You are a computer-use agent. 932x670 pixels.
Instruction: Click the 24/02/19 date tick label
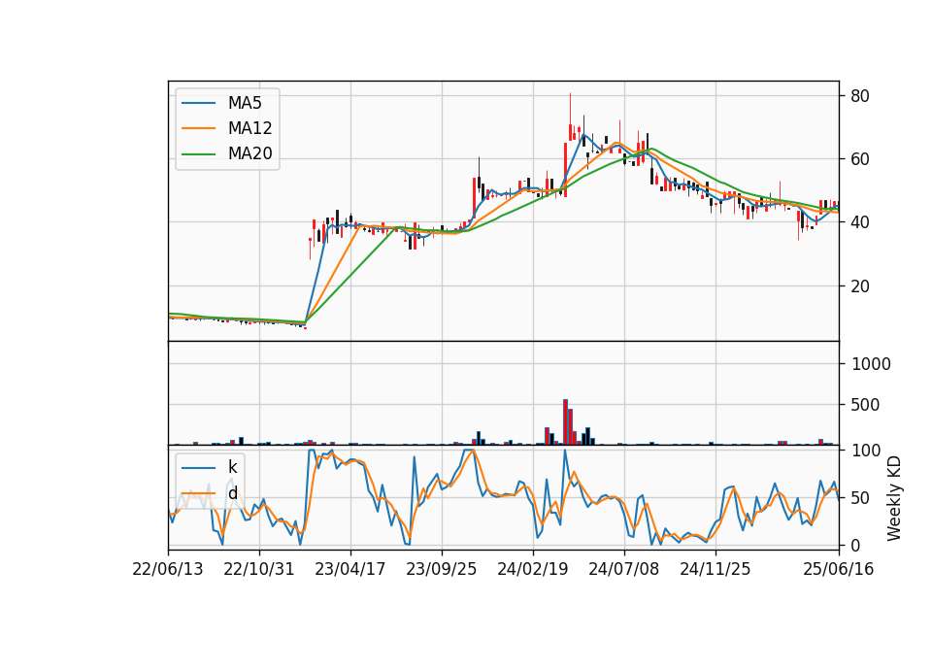533,569
